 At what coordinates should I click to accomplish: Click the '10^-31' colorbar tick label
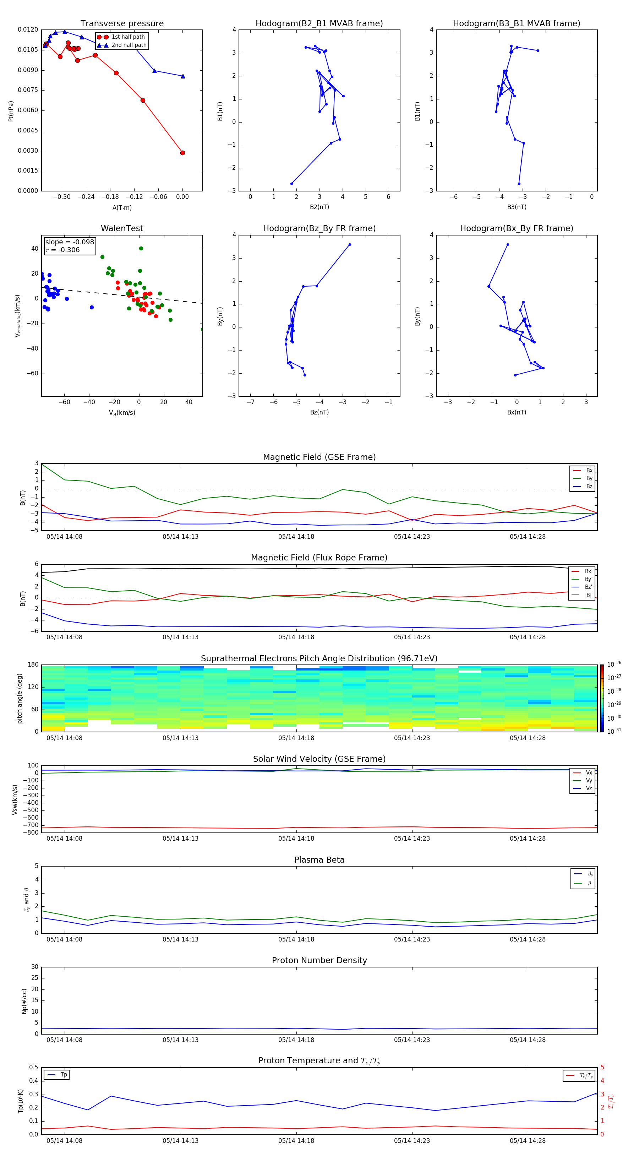pyautogui.click(x=614, y=731)
